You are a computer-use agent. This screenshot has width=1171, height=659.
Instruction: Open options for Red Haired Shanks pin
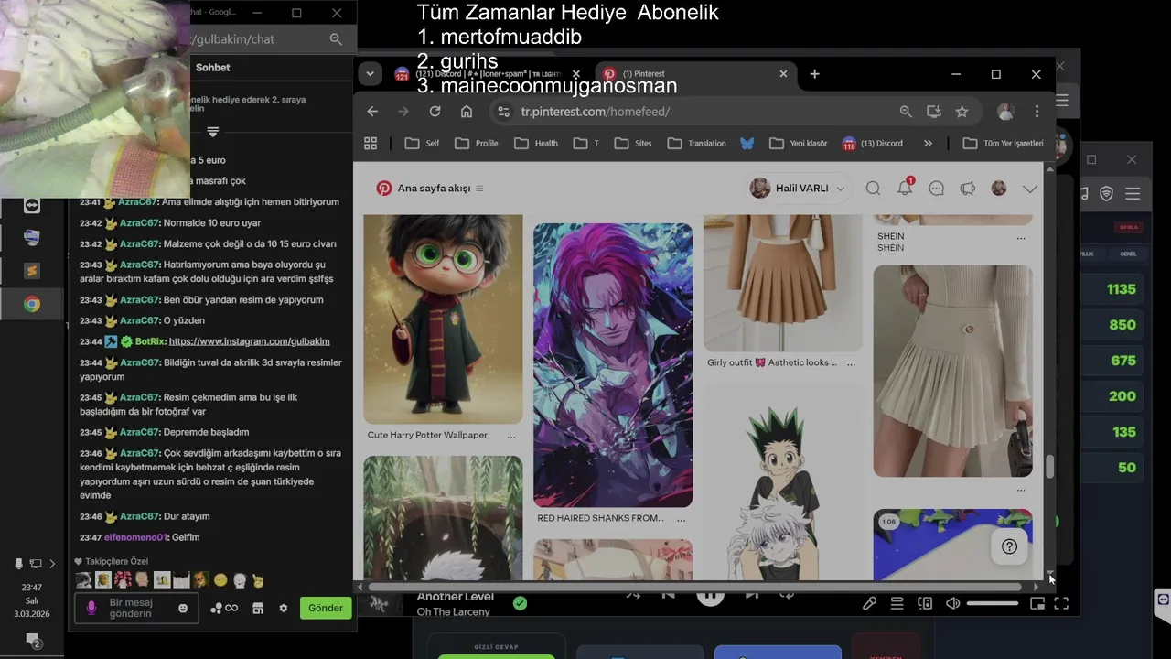[681, 520]
